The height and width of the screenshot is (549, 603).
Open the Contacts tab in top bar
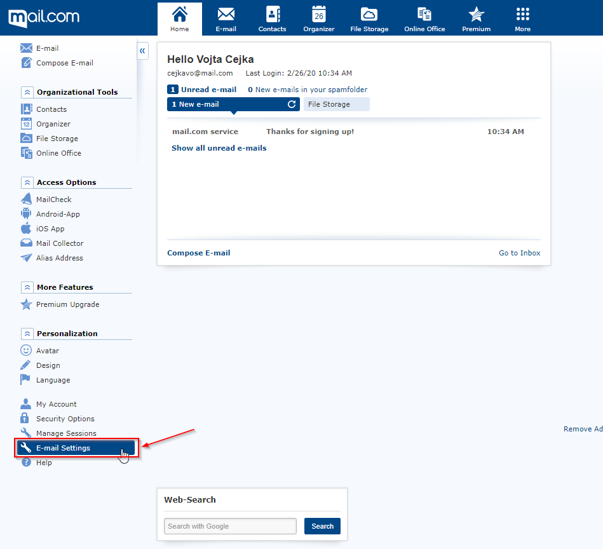273,19
